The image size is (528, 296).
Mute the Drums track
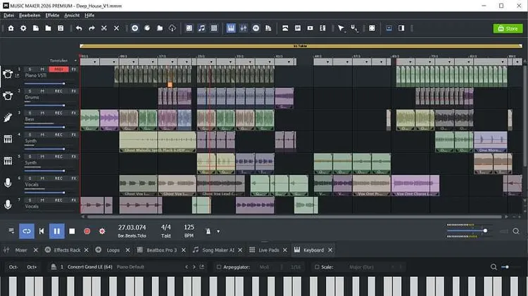[42, 91]
